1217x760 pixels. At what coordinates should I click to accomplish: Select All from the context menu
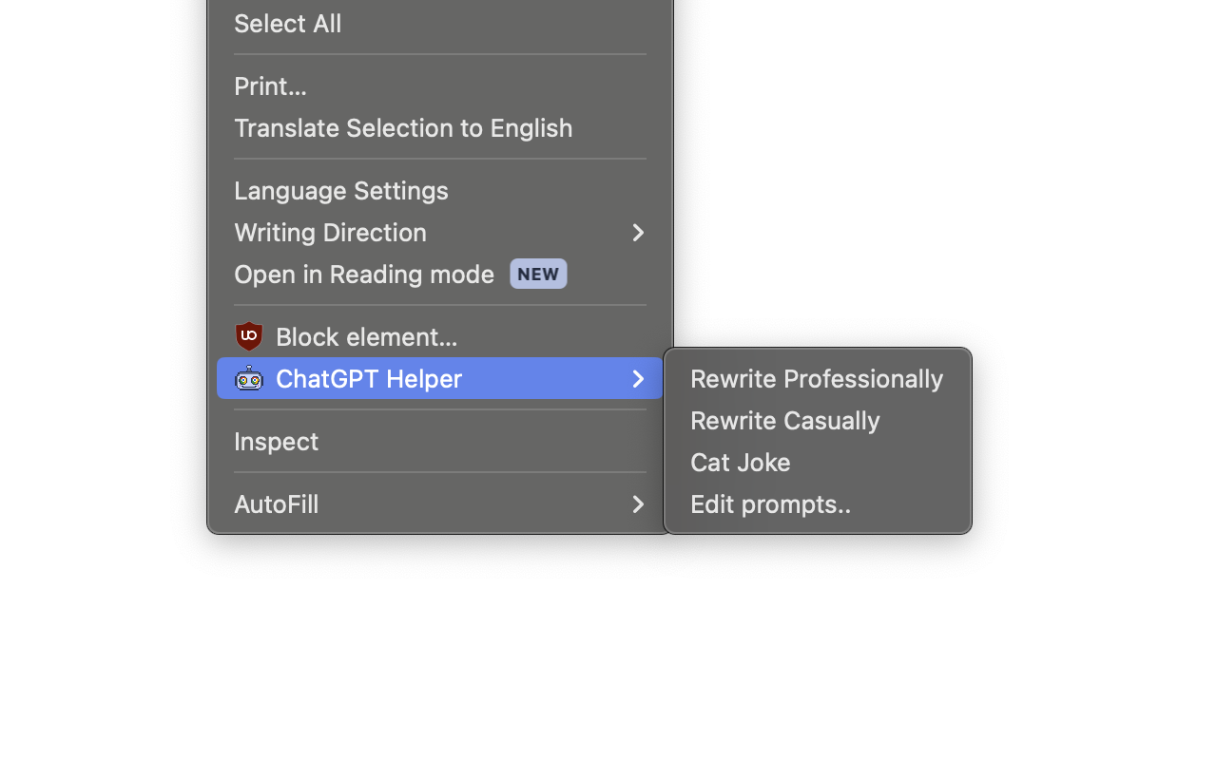(x=287, y=23)
